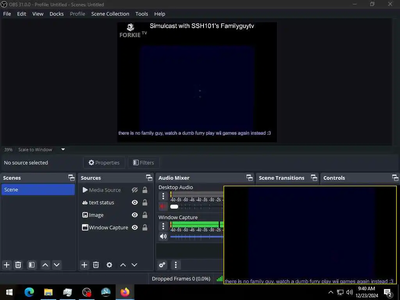Image resolution: width=400 pixels, height=300 pixels.
Task: Open the View menu
Action: point(38,14)
